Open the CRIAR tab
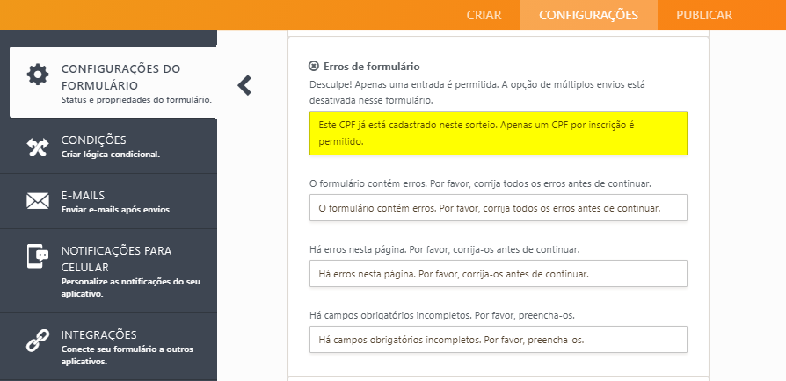Image resolution: width=786 pixels, height=381 pixels. point(484,15)
